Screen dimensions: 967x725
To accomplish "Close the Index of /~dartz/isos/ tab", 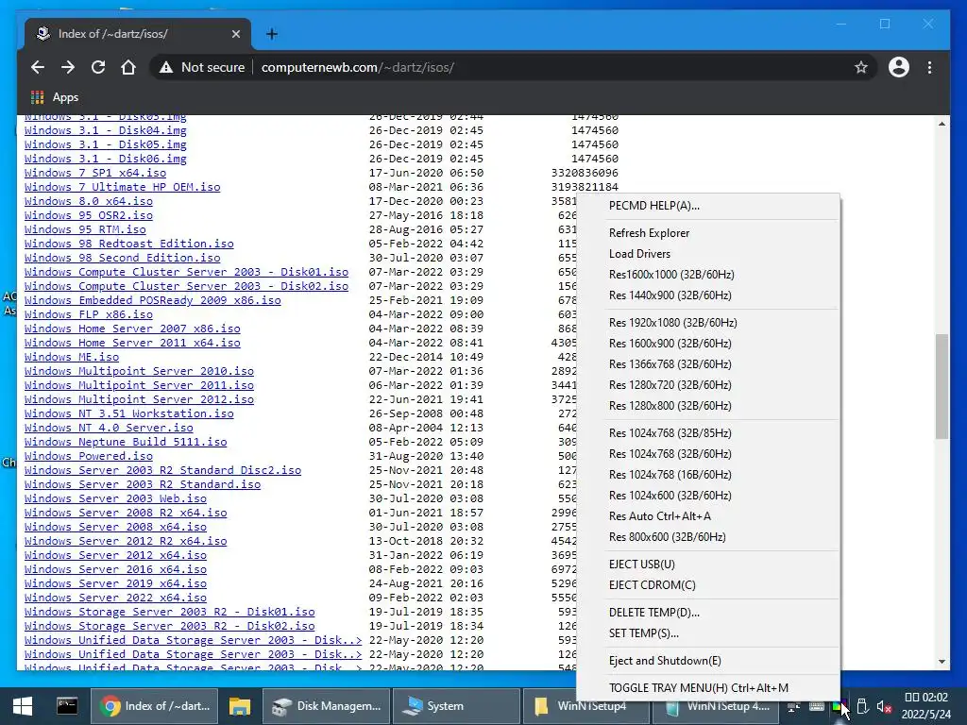I will tap(235, 34).
